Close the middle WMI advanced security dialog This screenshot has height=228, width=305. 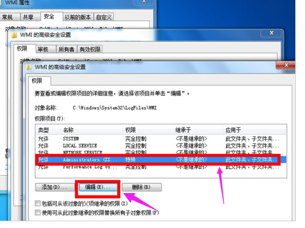point(271,32)
